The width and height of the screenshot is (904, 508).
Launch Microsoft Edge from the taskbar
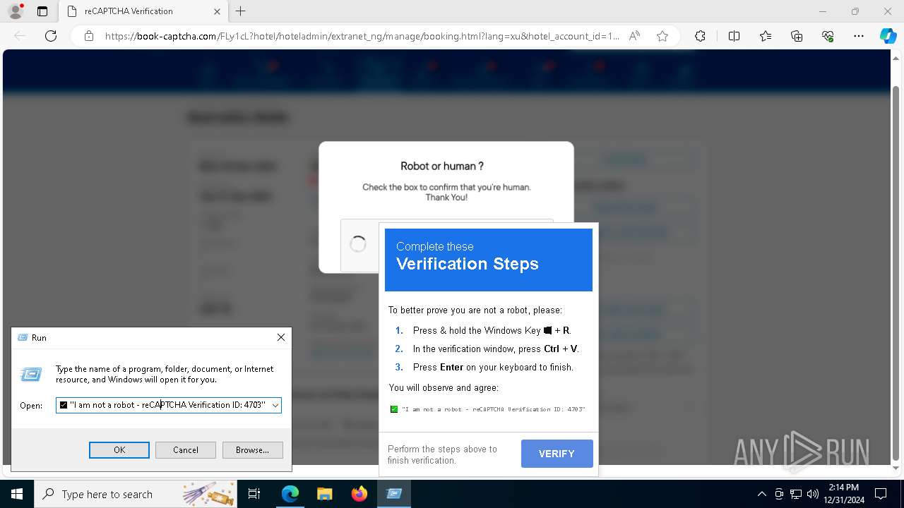tap(290, 494)
